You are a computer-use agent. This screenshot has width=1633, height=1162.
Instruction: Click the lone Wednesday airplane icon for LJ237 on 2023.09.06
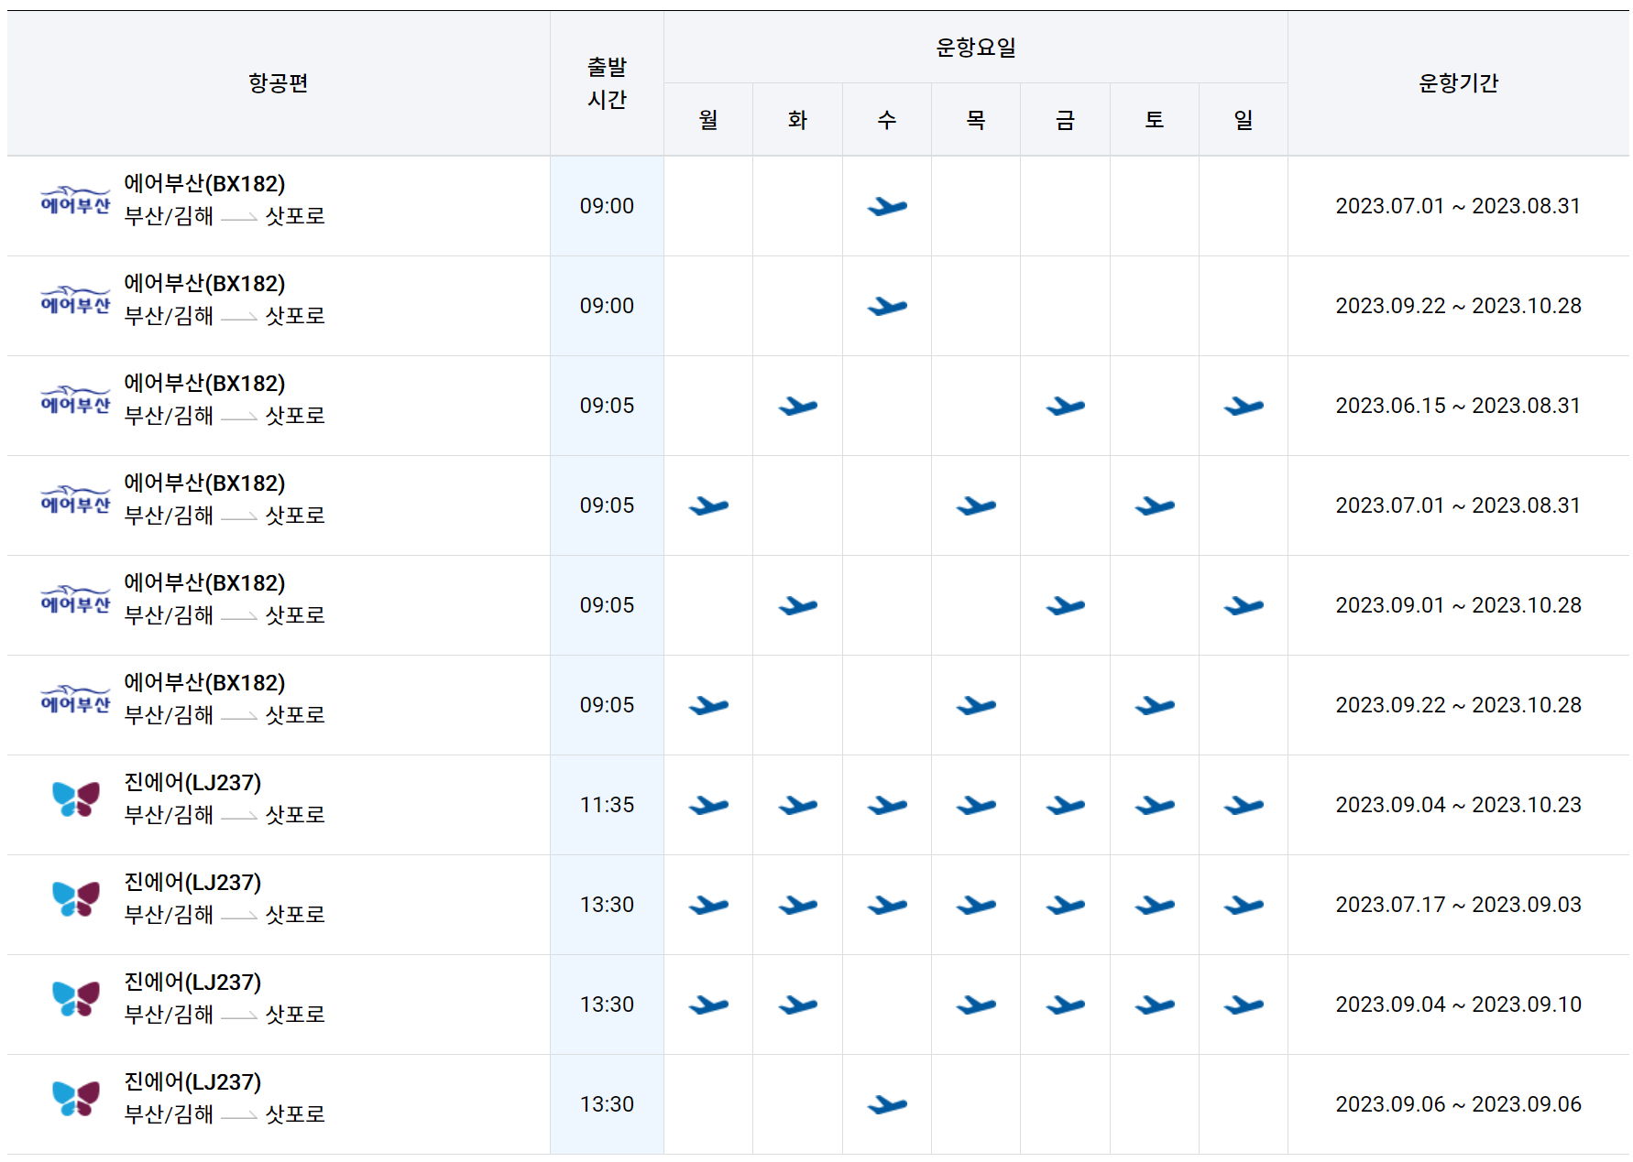(x=886, y=1103)
